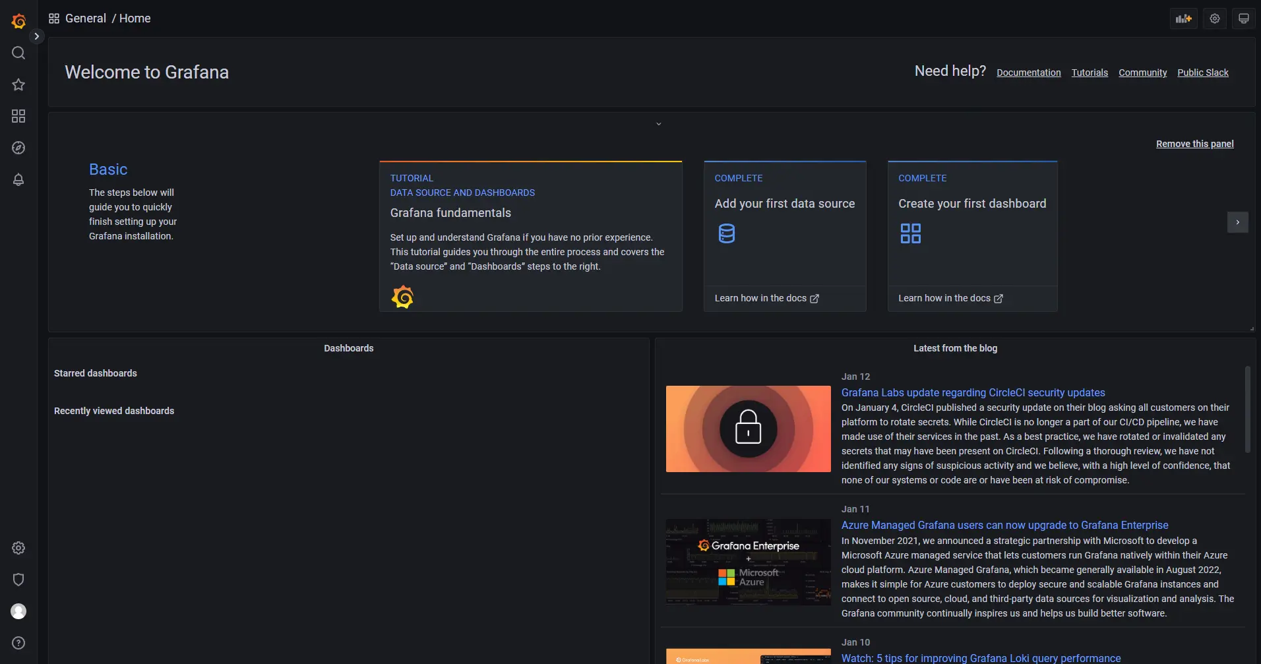Navigate to General breadcrumb
The height and width of the screenshot is (664, 1261).
85,18
